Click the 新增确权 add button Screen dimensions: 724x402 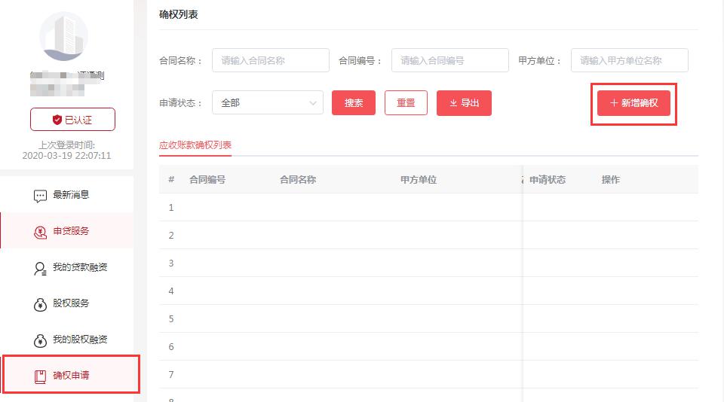(634, 103)
